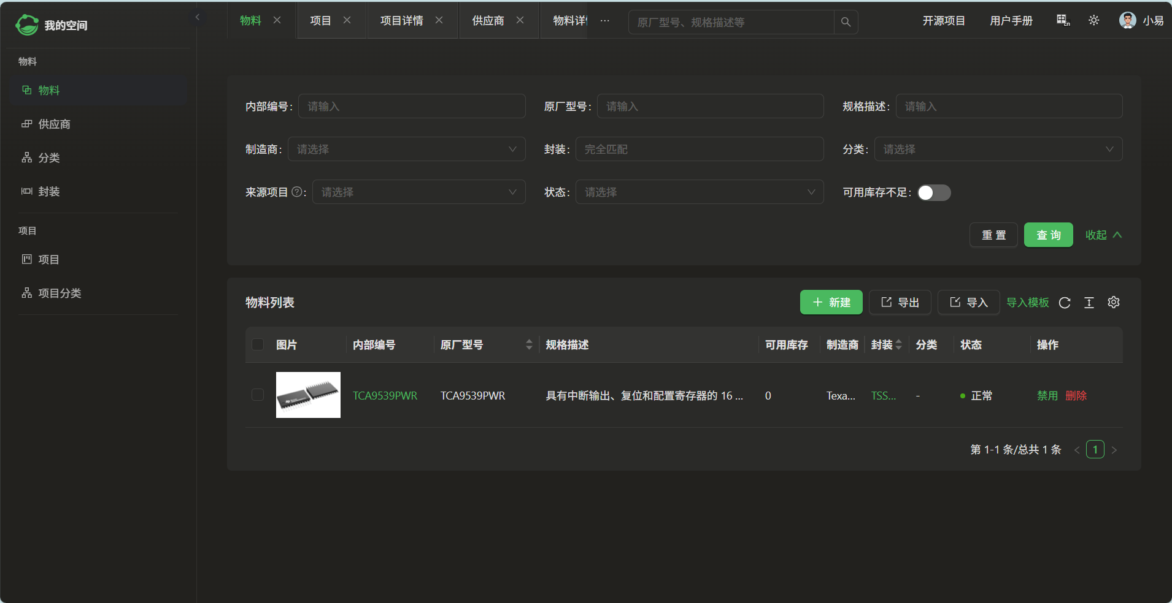
Task: Click the search magnifier icon in top bar
Action: point(846,22)
